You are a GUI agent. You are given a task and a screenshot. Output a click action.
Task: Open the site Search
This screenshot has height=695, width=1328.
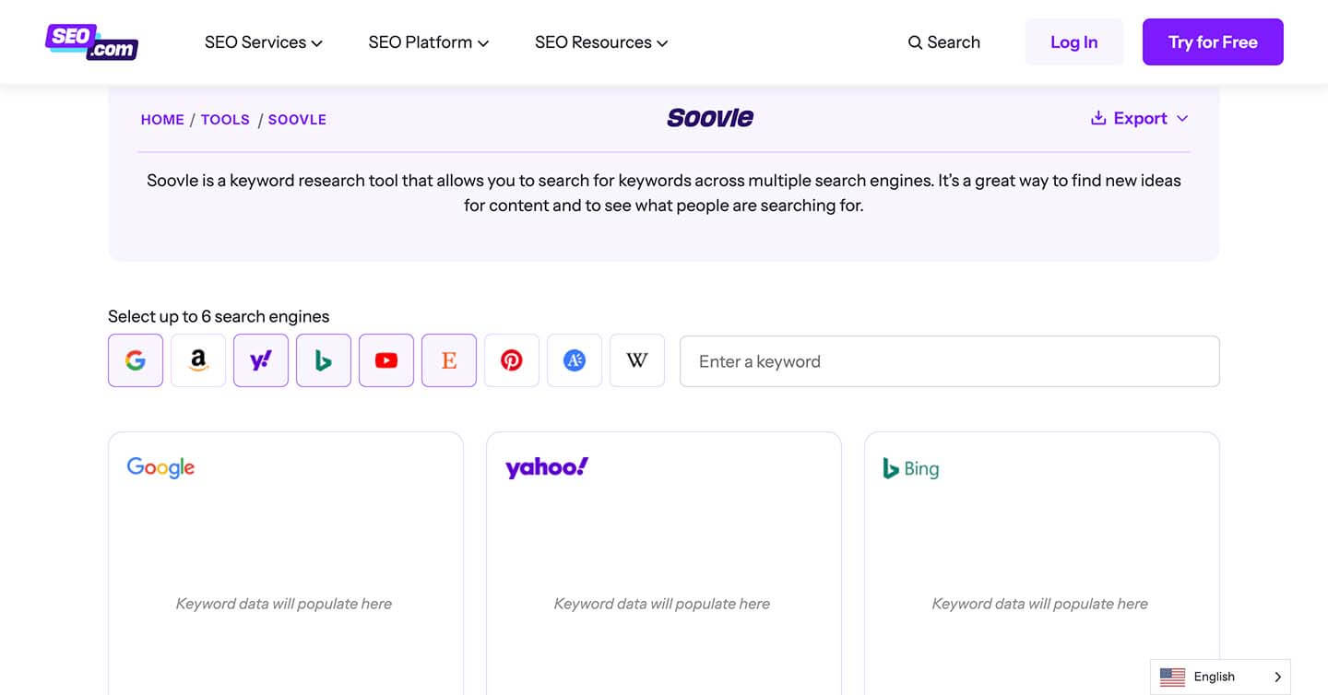tap(943, 42)
